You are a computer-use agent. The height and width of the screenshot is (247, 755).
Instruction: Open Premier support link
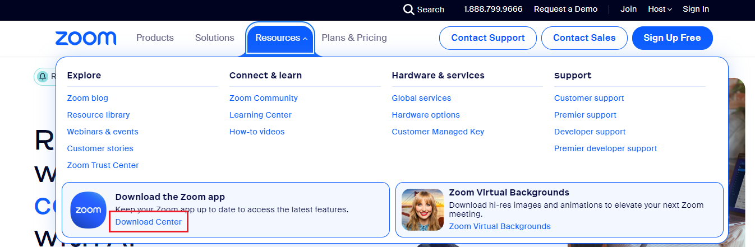(585, 115)
